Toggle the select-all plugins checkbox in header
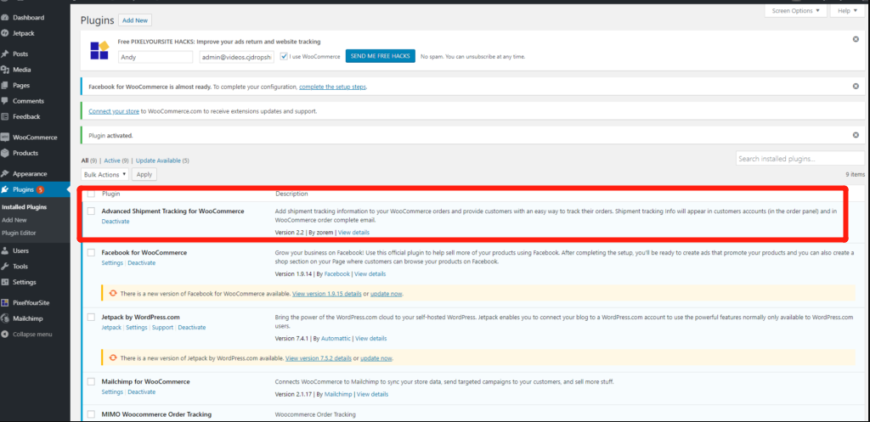The width and height of the screenshot is (870, 422). pyautogui.click(x=91, y=194)
